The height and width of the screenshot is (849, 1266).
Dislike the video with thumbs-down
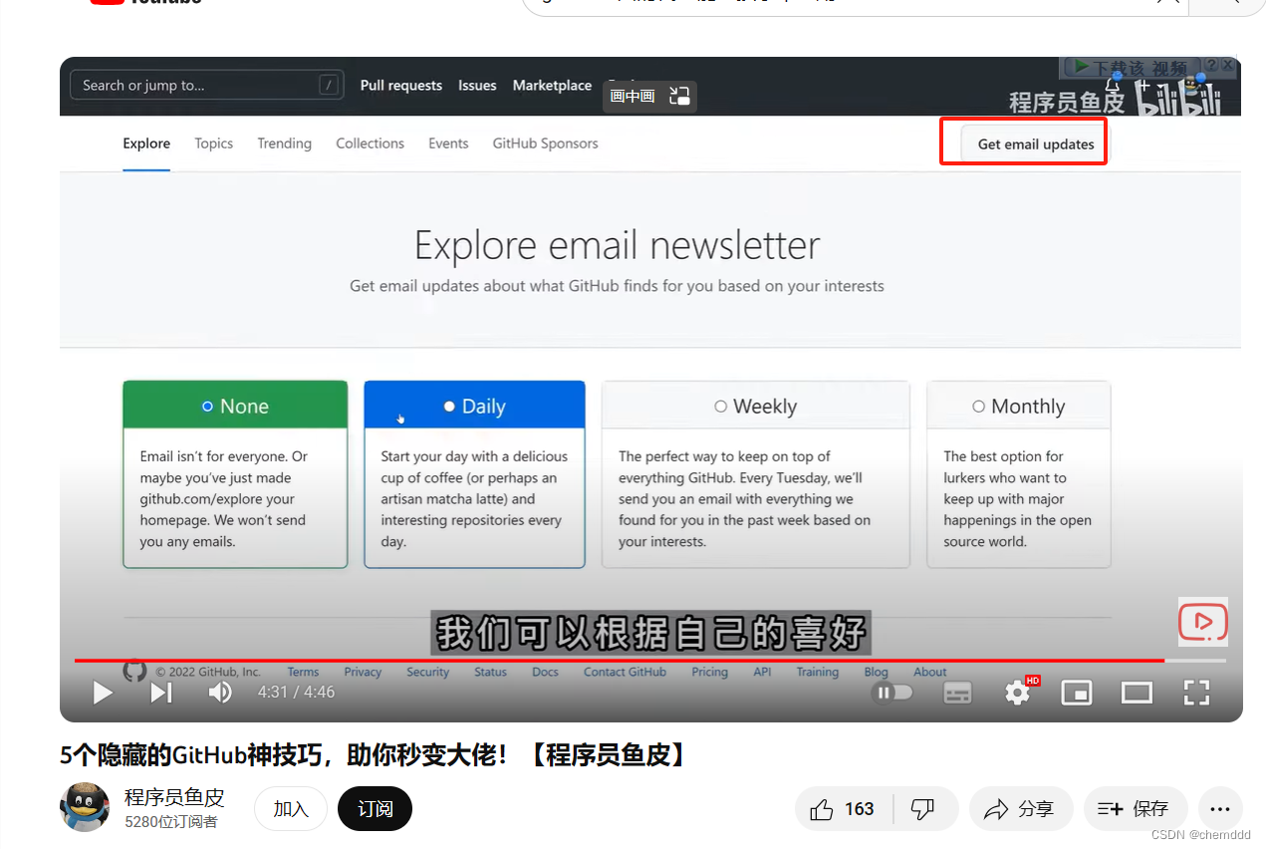pos(923,809)
